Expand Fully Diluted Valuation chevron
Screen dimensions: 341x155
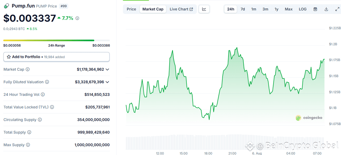(x=107, y=82)
